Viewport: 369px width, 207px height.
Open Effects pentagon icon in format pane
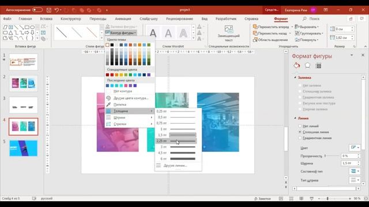[x=307, y=66]
